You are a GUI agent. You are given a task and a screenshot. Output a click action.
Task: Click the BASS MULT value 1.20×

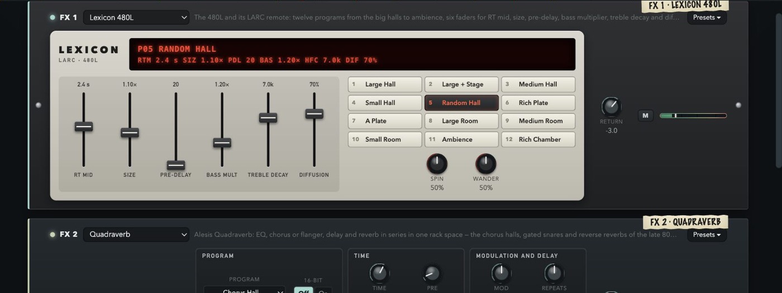222,84
